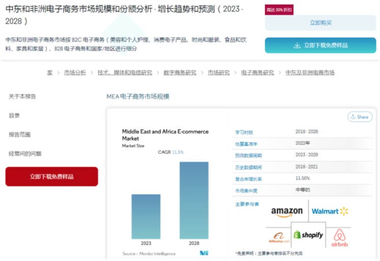The width and height of the screenshot is (380, 261).
Task: Click the 高达 30% 折扣 discount badge
Action: [279, 10]
